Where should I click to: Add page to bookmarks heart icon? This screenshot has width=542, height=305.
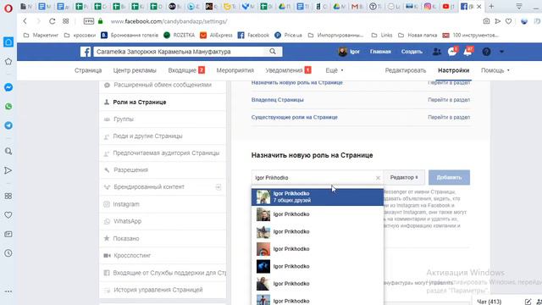(x=508, y=21)
